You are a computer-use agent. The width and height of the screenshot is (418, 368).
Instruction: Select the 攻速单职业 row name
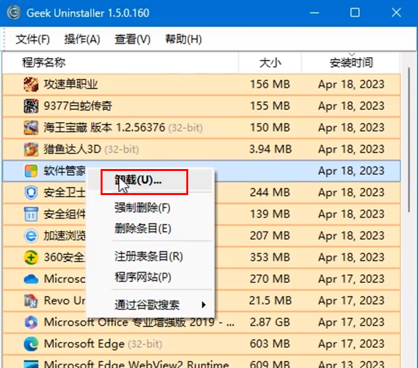71,85
